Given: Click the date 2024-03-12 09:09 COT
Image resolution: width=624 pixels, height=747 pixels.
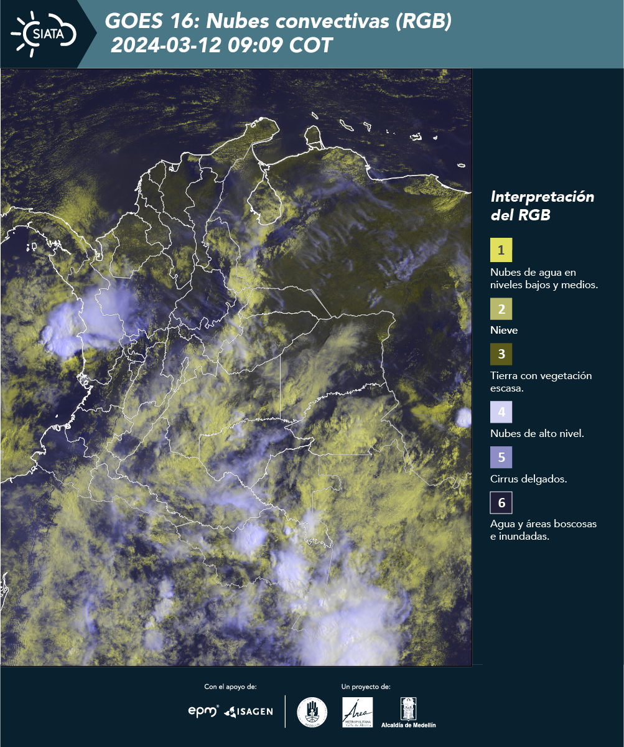Looking at the screenshot, I should (x=221, y=45).
